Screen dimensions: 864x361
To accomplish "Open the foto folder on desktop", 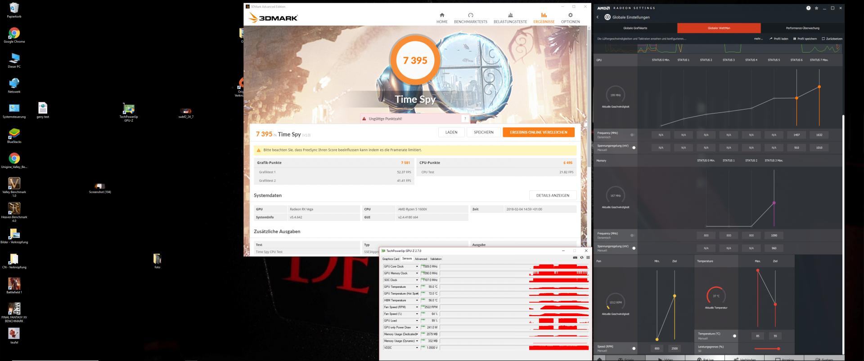I will tap(157, 261).
